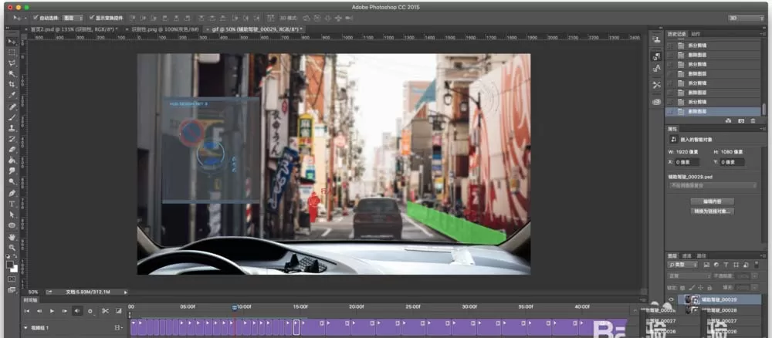Click the background color swatch
The height and width of the screenshot is (338, 772).
click(15, 269)
